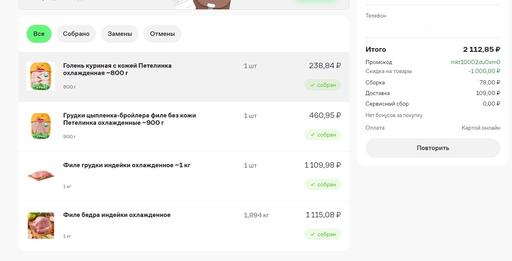Click "собран" badge for turkey breast fillet
512x261 pixels.
point(322,184)
